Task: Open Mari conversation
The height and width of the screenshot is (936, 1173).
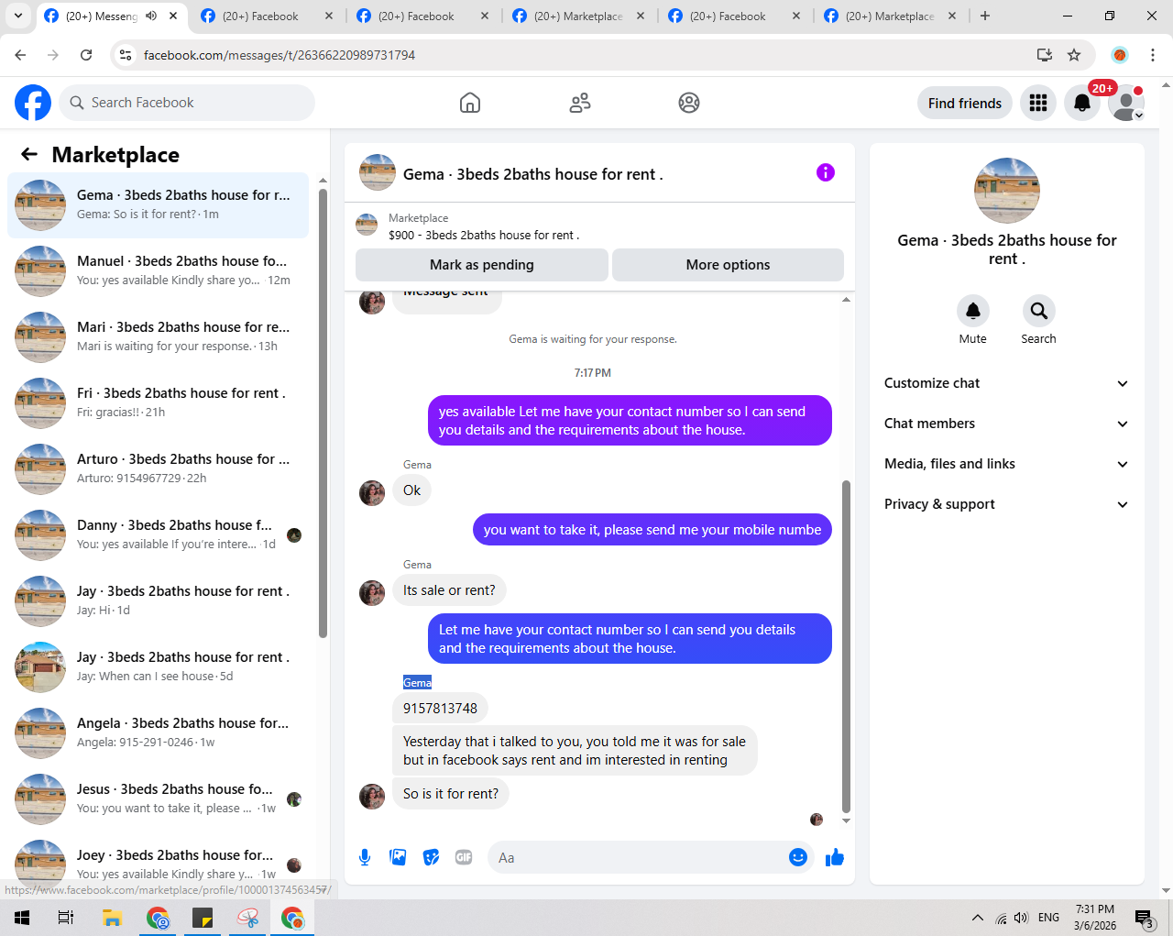Action: [x=158, y=336]
